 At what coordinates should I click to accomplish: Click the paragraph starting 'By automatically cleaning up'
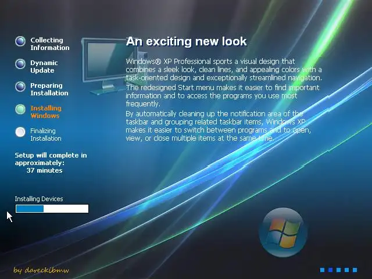[219, 126]
